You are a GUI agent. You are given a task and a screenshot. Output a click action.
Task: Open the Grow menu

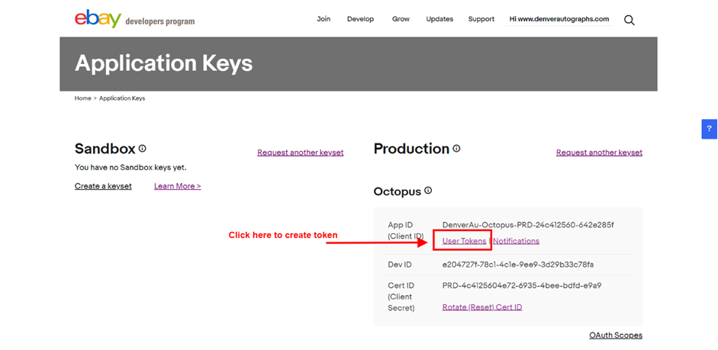401,19
